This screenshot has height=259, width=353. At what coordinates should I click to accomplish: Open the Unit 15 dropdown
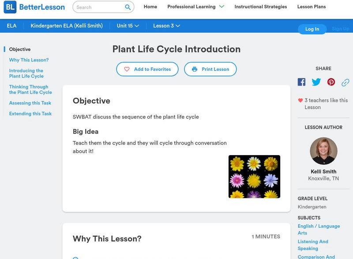coord(128,26)
